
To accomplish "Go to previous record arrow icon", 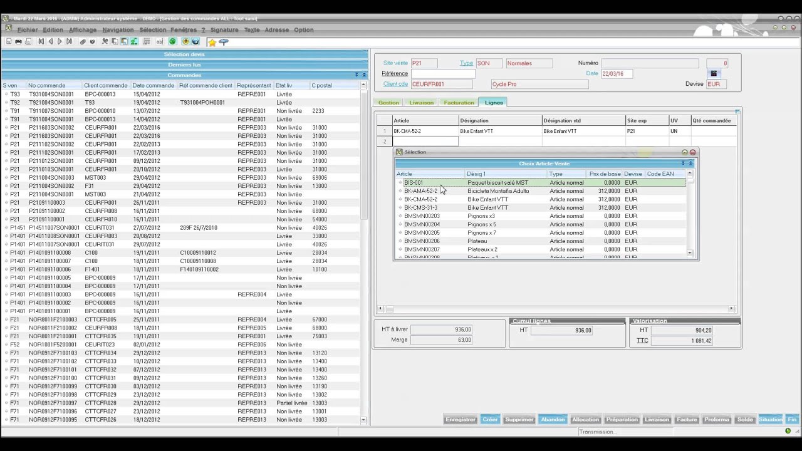I will [50, 41].
